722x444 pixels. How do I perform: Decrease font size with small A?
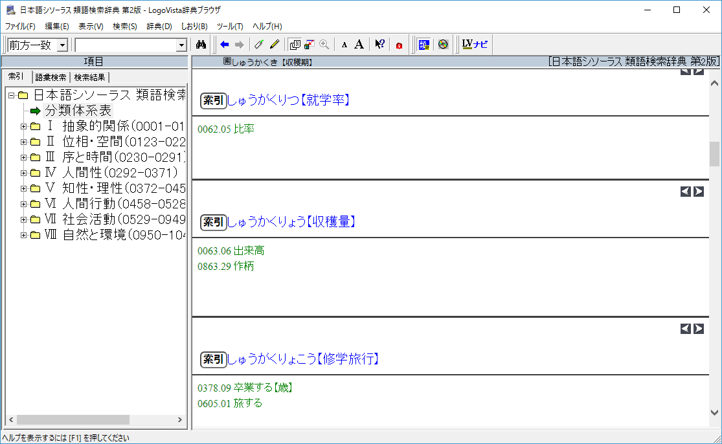coord(344,45)
